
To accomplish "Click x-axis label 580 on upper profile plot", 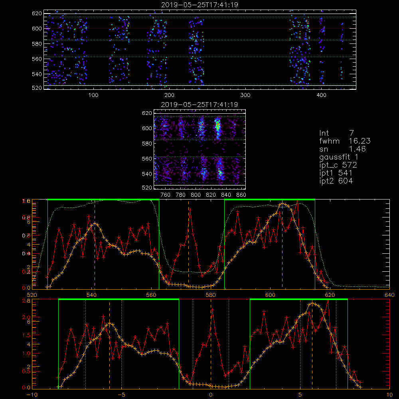I will pos(211,295).
